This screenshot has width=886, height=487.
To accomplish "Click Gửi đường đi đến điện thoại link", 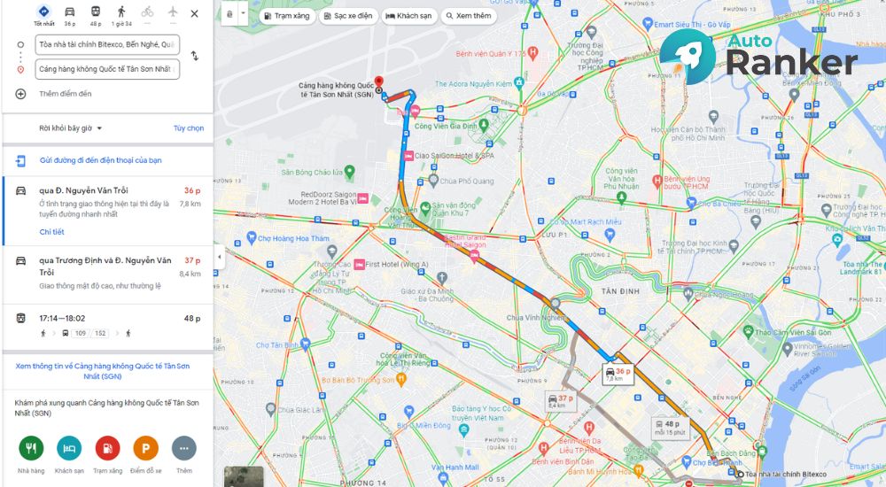I will coord(101,160).
